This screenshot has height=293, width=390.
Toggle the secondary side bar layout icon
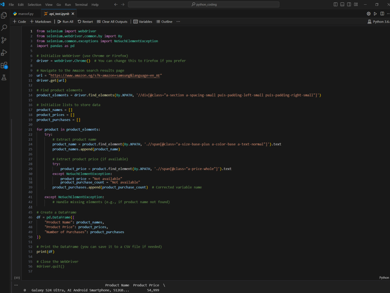(349, 4)
